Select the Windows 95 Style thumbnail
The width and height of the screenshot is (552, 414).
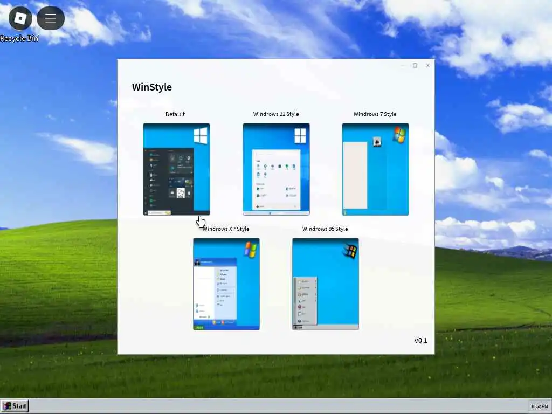tap(326, 284)
